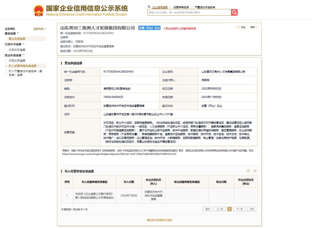
Task: Click registered capital value 70000.000000万
Action: pos(113,97)
